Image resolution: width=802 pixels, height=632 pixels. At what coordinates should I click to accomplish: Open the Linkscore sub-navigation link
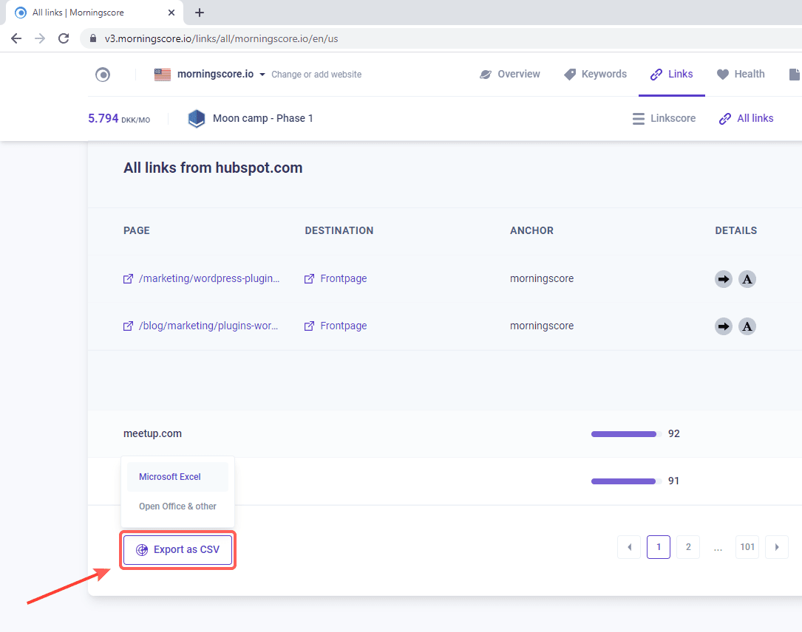pos(664,118)
